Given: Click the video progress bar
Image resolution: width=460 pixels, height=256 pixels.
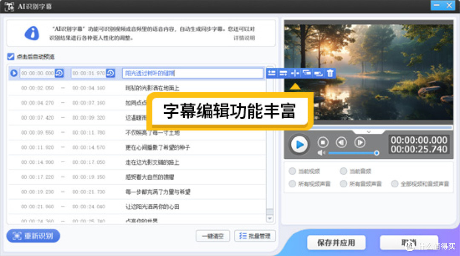Looking at the screenshot, I should click(x=368, y=127).
